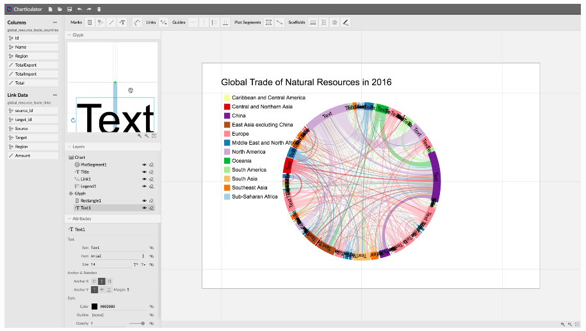Select the Line mark tool
The height and width of the screenshot is (331, 586).
tap(111, 22)
